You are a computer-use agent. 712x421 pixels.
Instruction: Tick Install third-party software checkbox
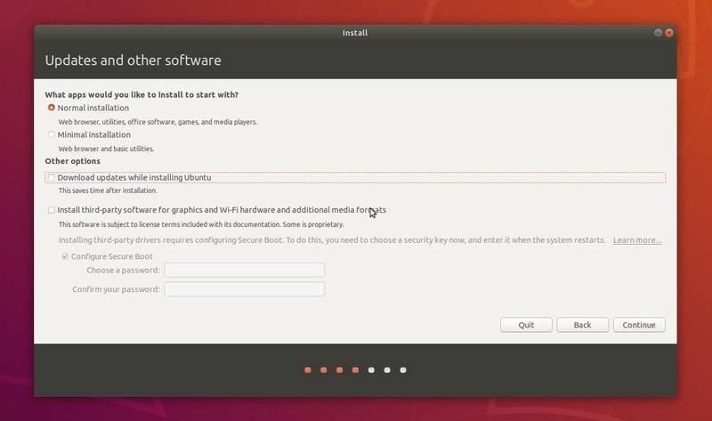(x=52, y=210)
